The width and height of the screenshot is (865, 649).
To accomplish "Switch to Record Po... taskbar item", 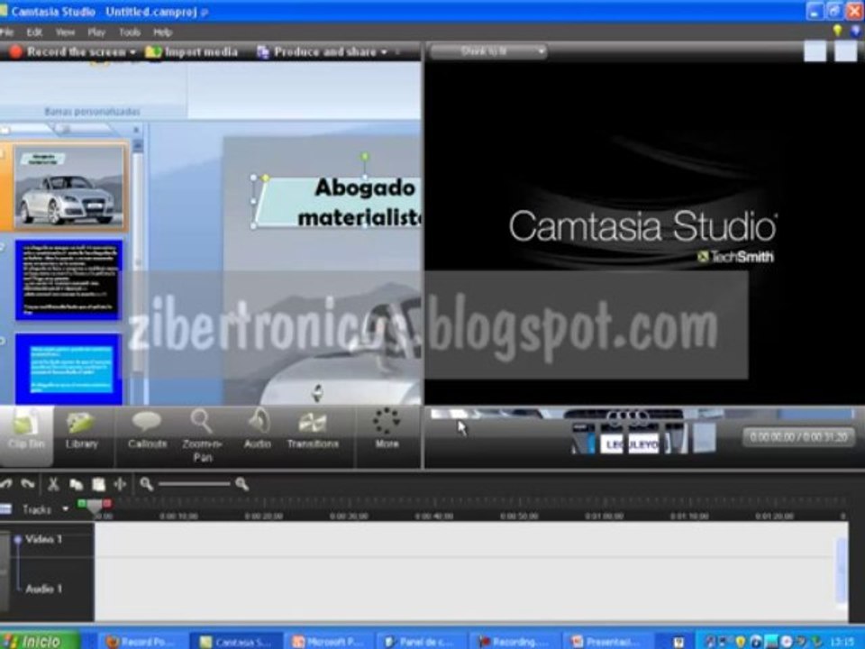I will coord(140,641).
